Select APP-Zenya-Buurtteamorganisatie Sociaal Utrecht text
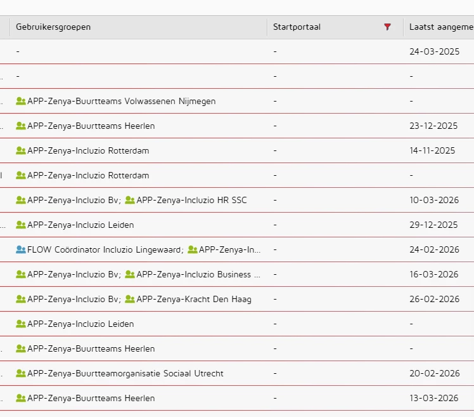474x417 pixels. (x=125, y=373)
